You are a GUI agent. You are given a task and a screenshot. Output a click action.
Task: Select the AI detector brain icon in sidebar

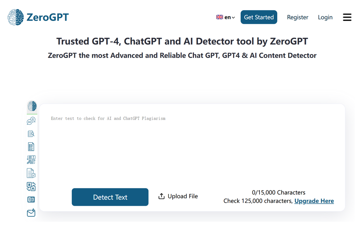(32, 106)
